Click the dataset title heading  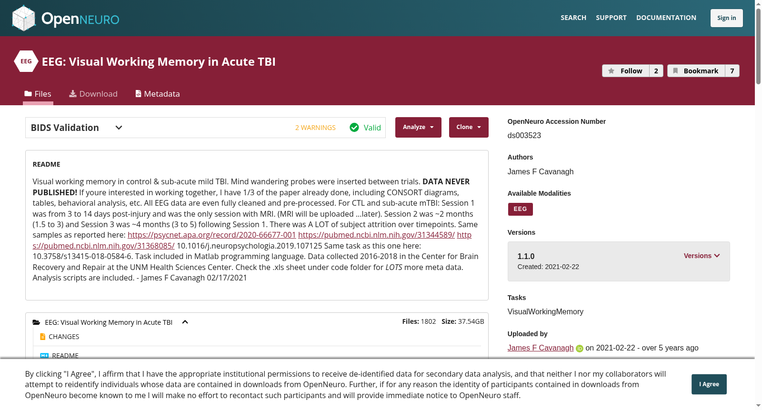click(x=159, y=62)
